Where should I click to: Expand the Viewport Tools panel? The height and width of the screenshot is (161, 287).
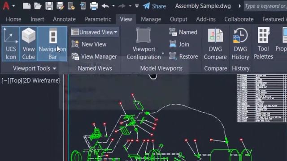[35, 68]
